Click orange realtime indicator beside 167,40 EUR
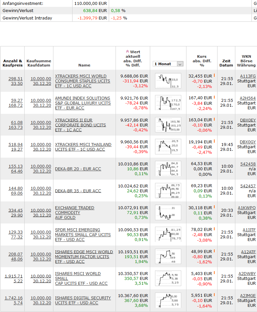 214,97
